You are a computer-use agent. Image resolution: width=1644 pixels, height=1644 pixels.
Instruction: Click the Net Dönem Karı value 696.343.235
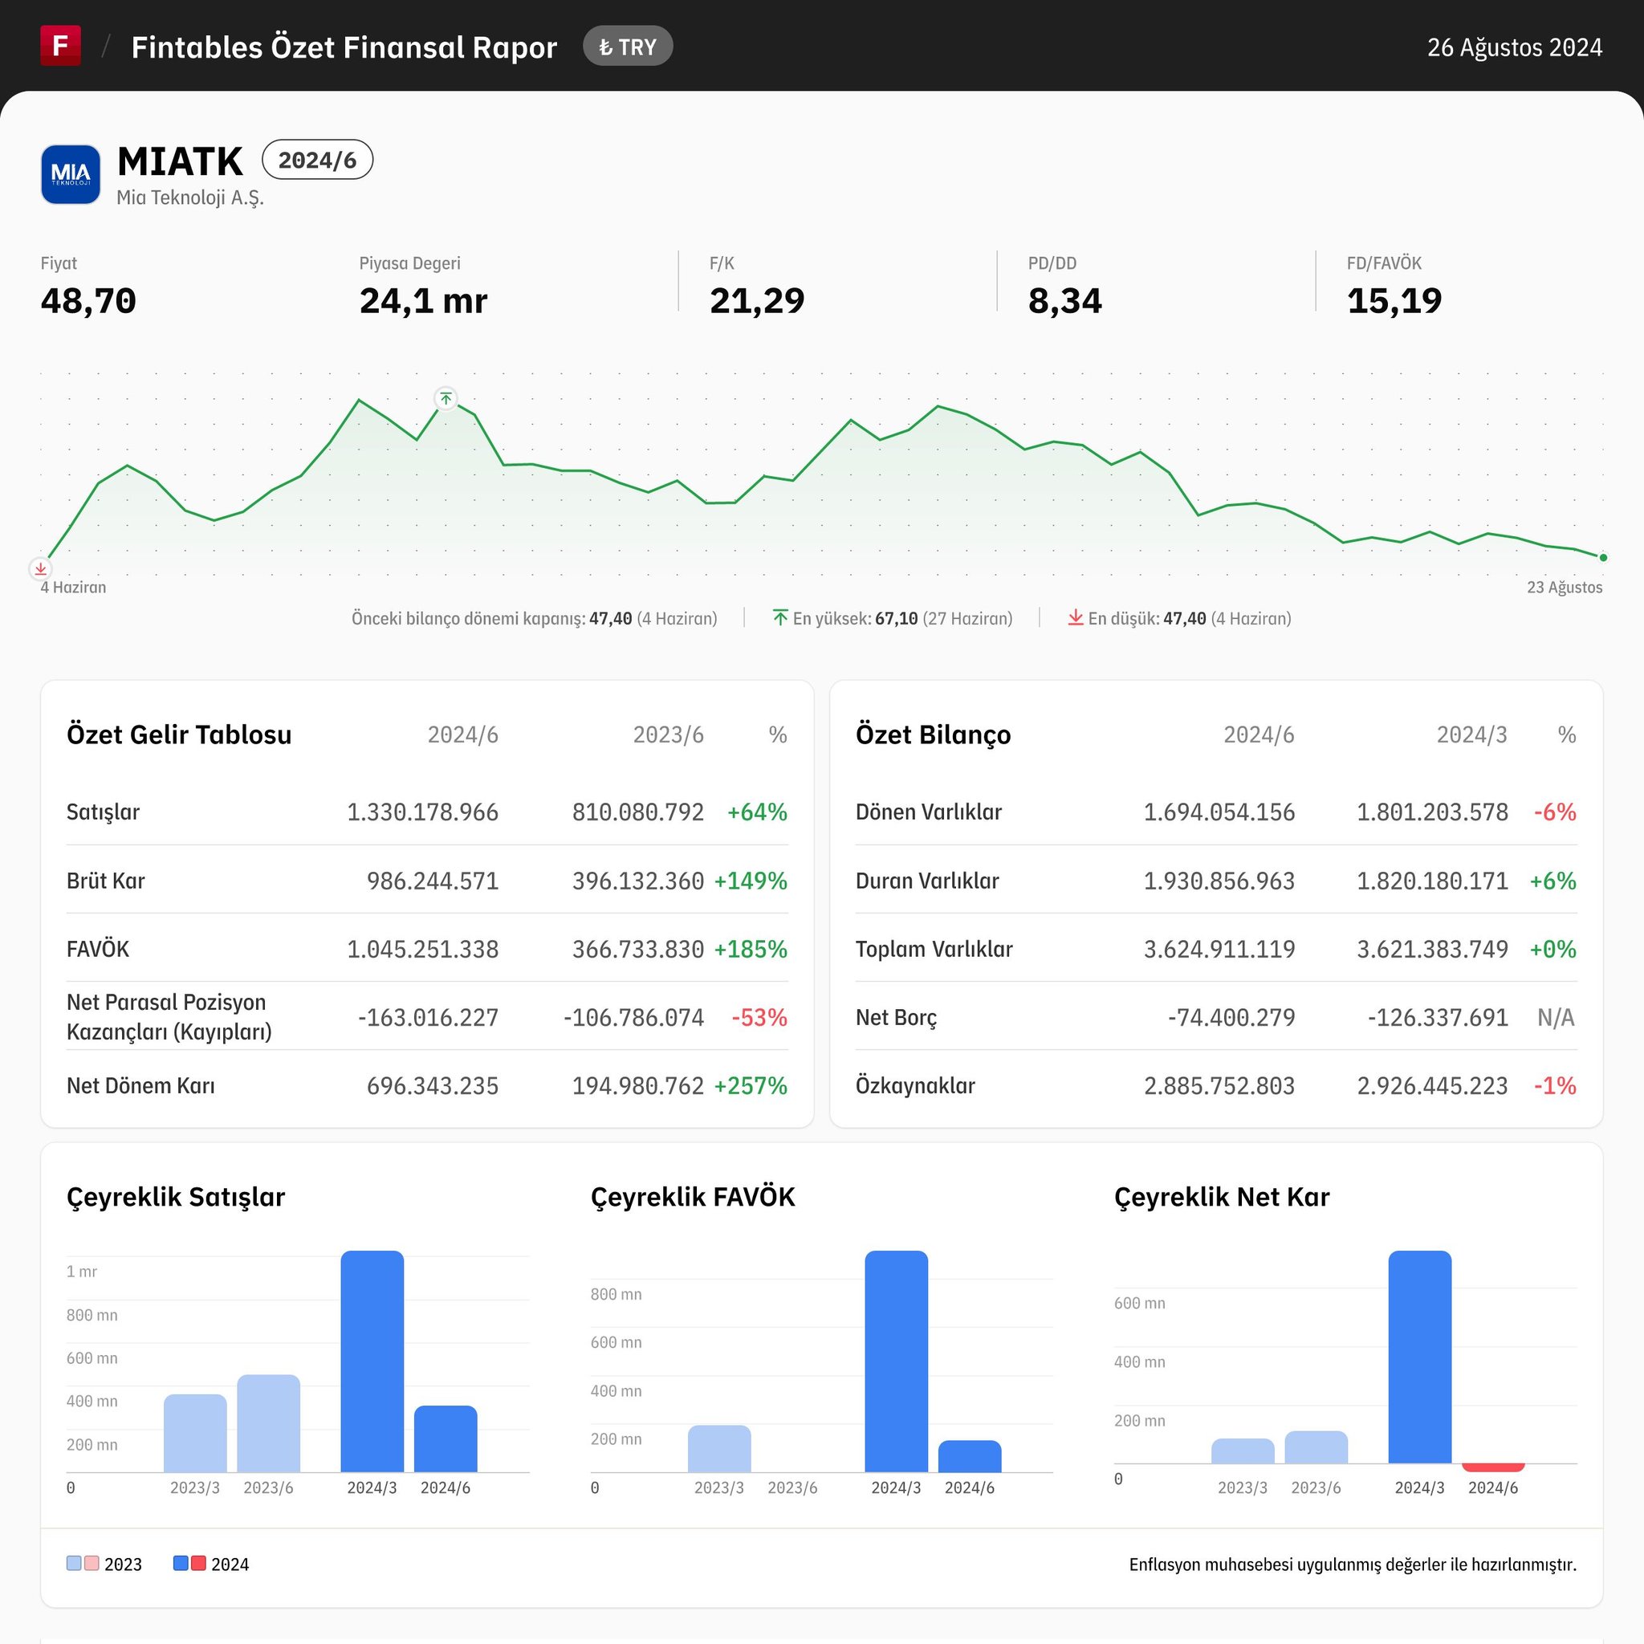(433, 1086)
